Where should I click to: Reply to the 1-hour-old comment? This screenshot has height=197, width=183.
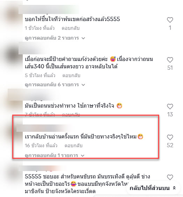[71, 28]
